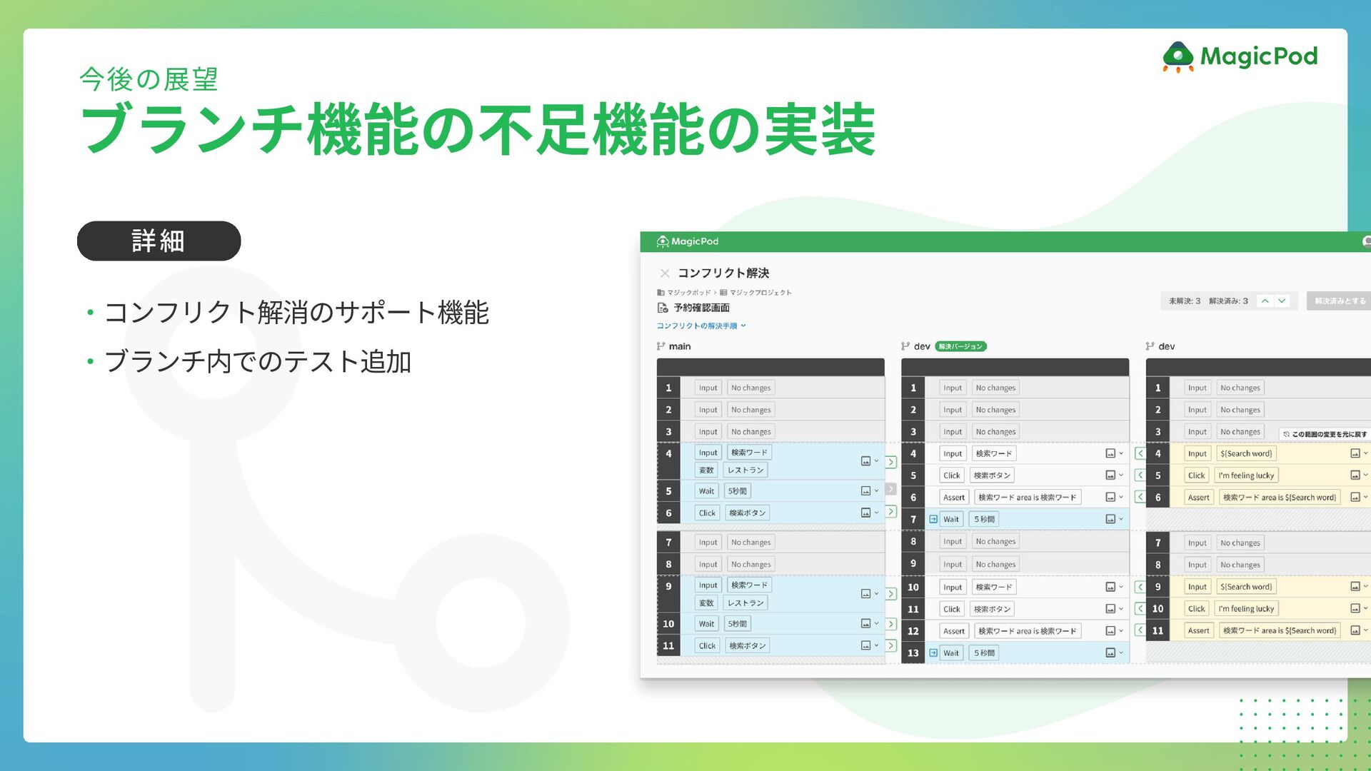The image size is (1371, 771).
Task: Click レストラン value in main step 4
Action: 745,470
